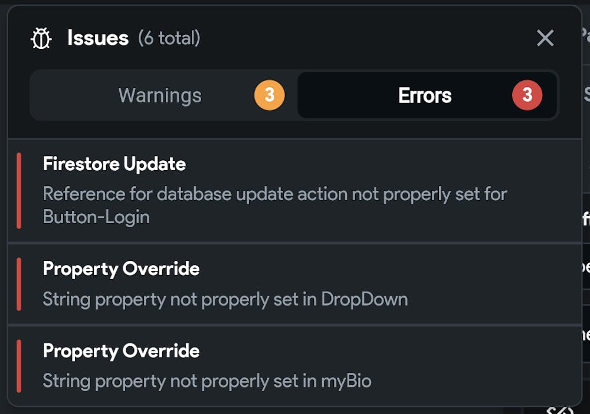The image size is (590, 414).
Task: Click the Button-Login database reference description
Action: (275, 206)
